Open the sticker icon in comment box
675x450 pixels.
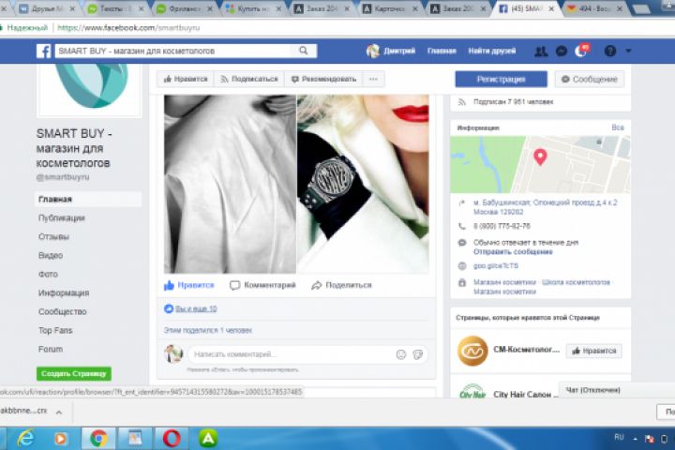click(417, 354)
